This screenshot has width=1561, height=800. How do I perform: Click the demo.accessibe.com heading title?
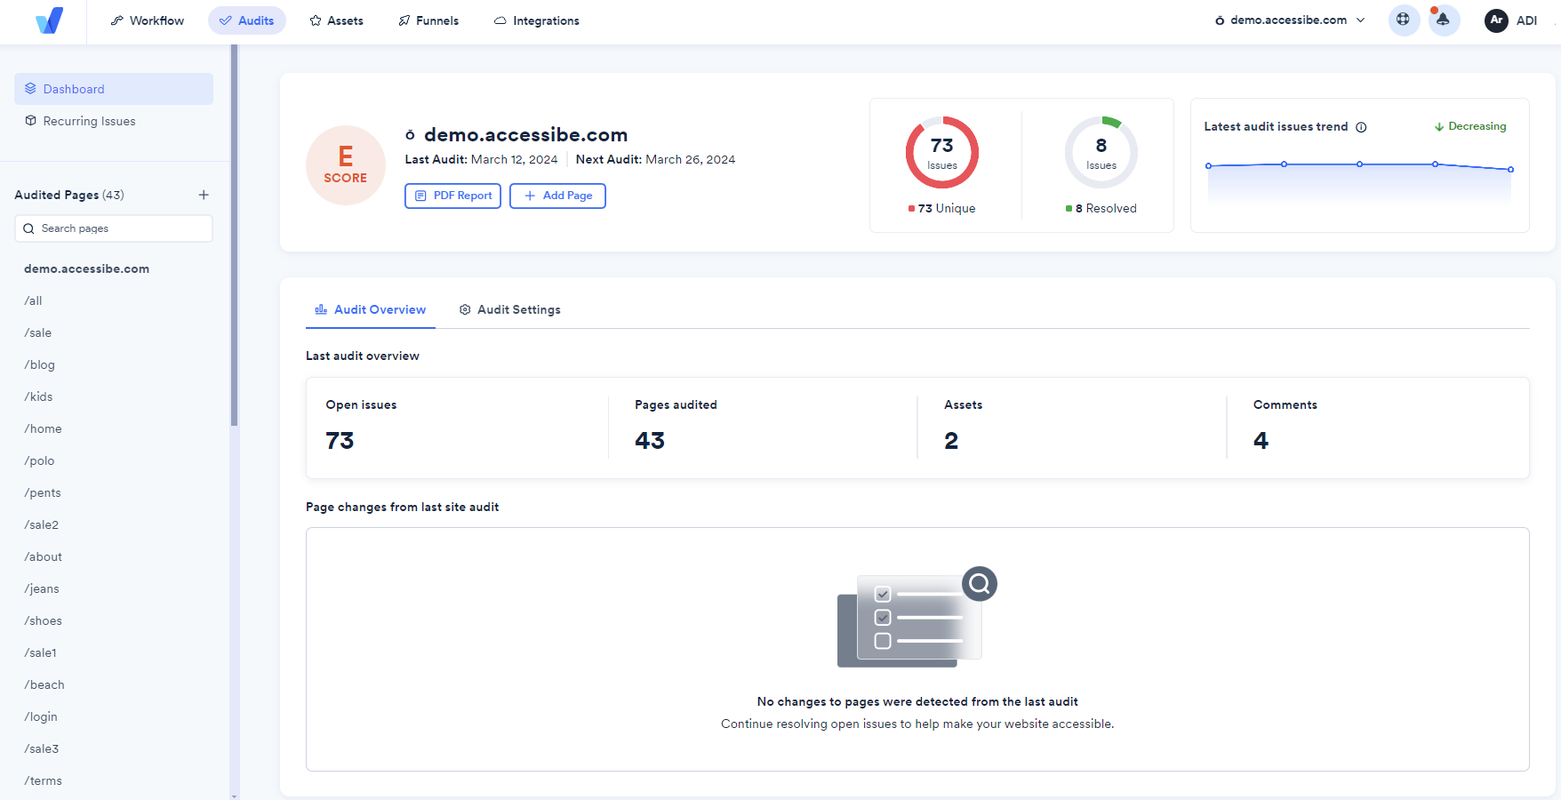(x=525, y=134)
